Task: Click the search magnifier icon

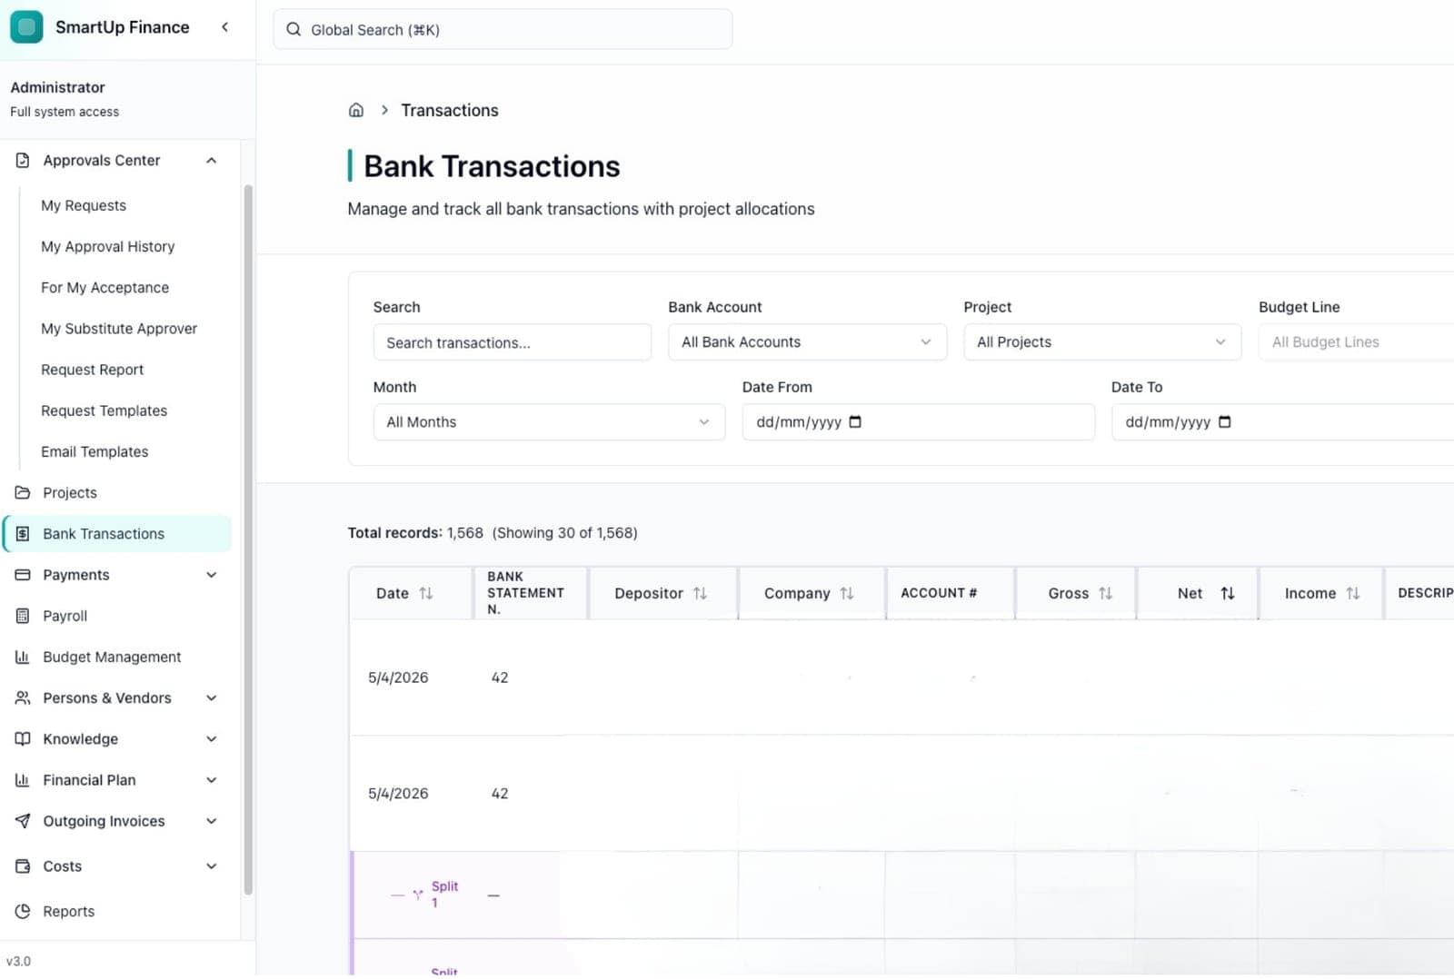Action: click(294, 30)
